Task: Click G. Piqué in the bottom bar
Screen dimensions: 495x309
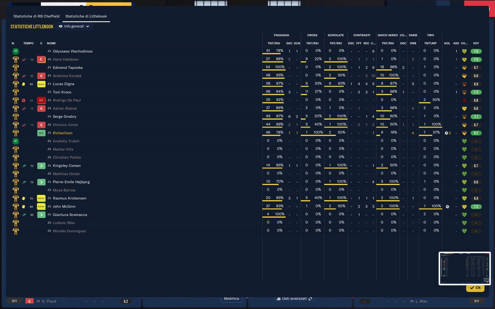Action: (49, 301)
